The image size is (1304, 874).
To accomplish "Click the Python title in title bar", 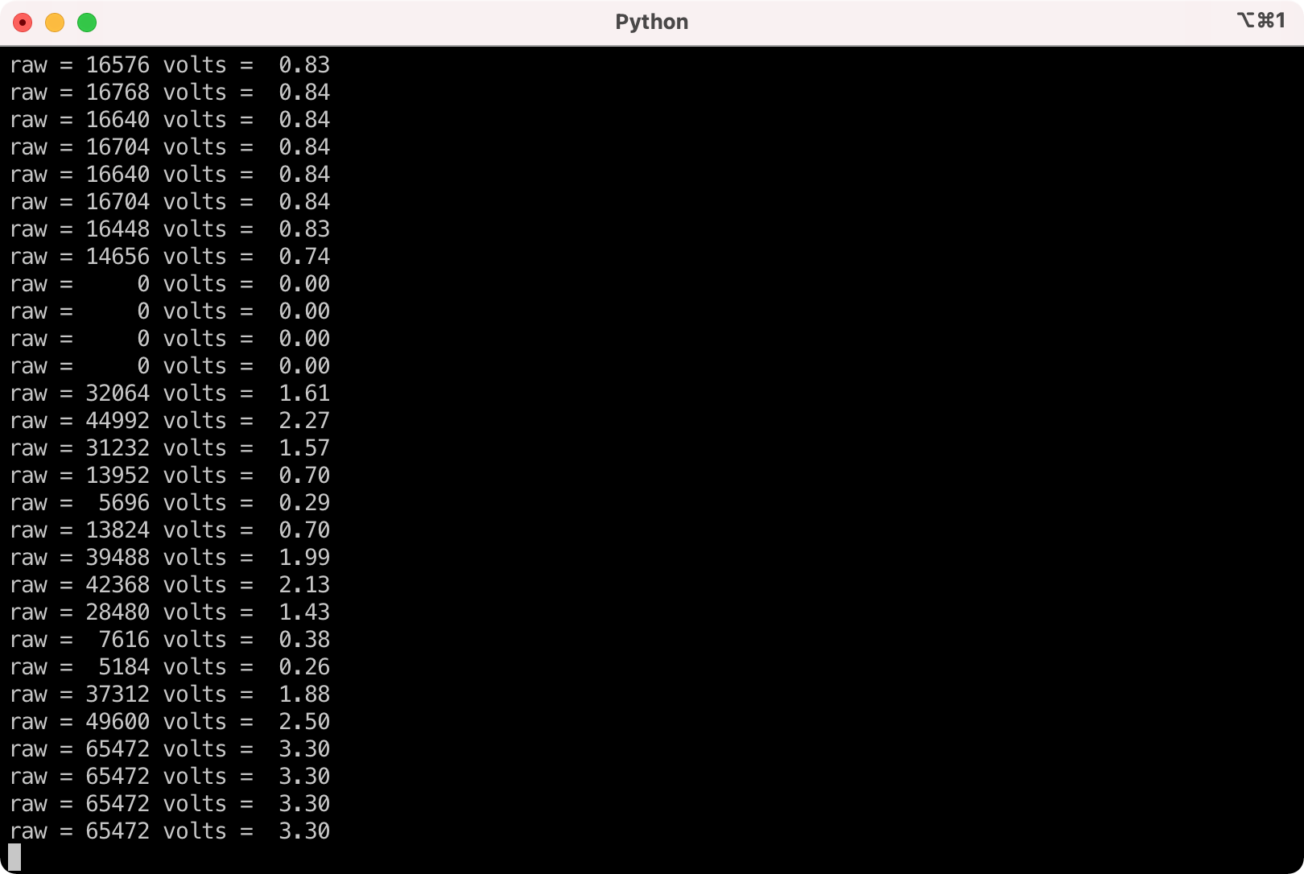I will [651, 22].
